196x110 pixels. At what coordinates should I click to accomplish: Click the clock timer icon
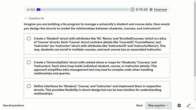(132, 9)
